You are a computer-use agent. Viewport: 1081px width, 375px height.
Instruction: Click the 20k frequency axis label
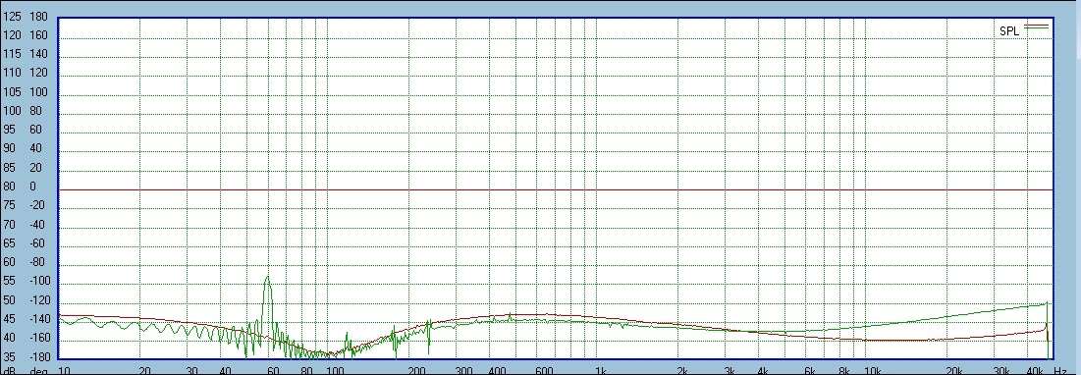coord(953,370)
